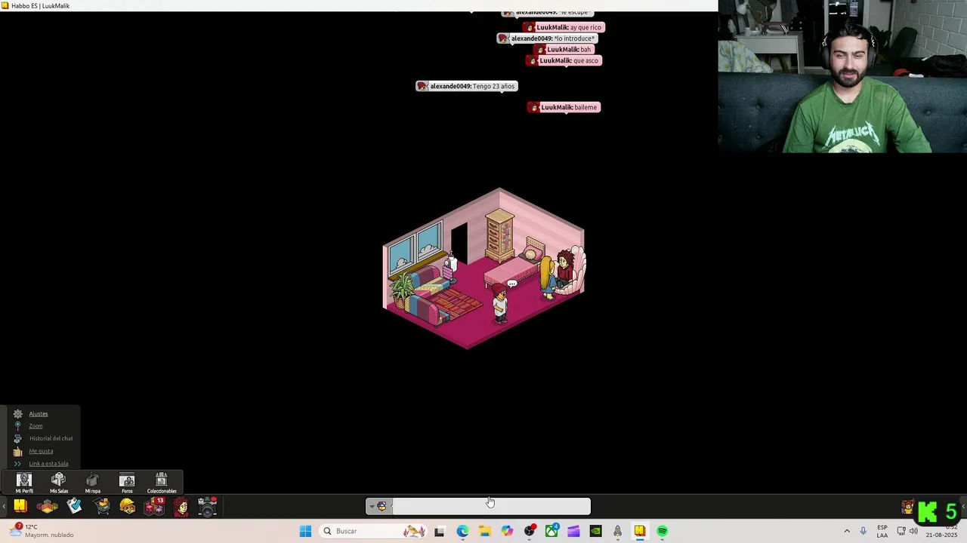Image resolution: width=967 pixels, height=543 pixels.
Task: Open Microsoft Edge from taskbar
Action: tap(462, 531)
